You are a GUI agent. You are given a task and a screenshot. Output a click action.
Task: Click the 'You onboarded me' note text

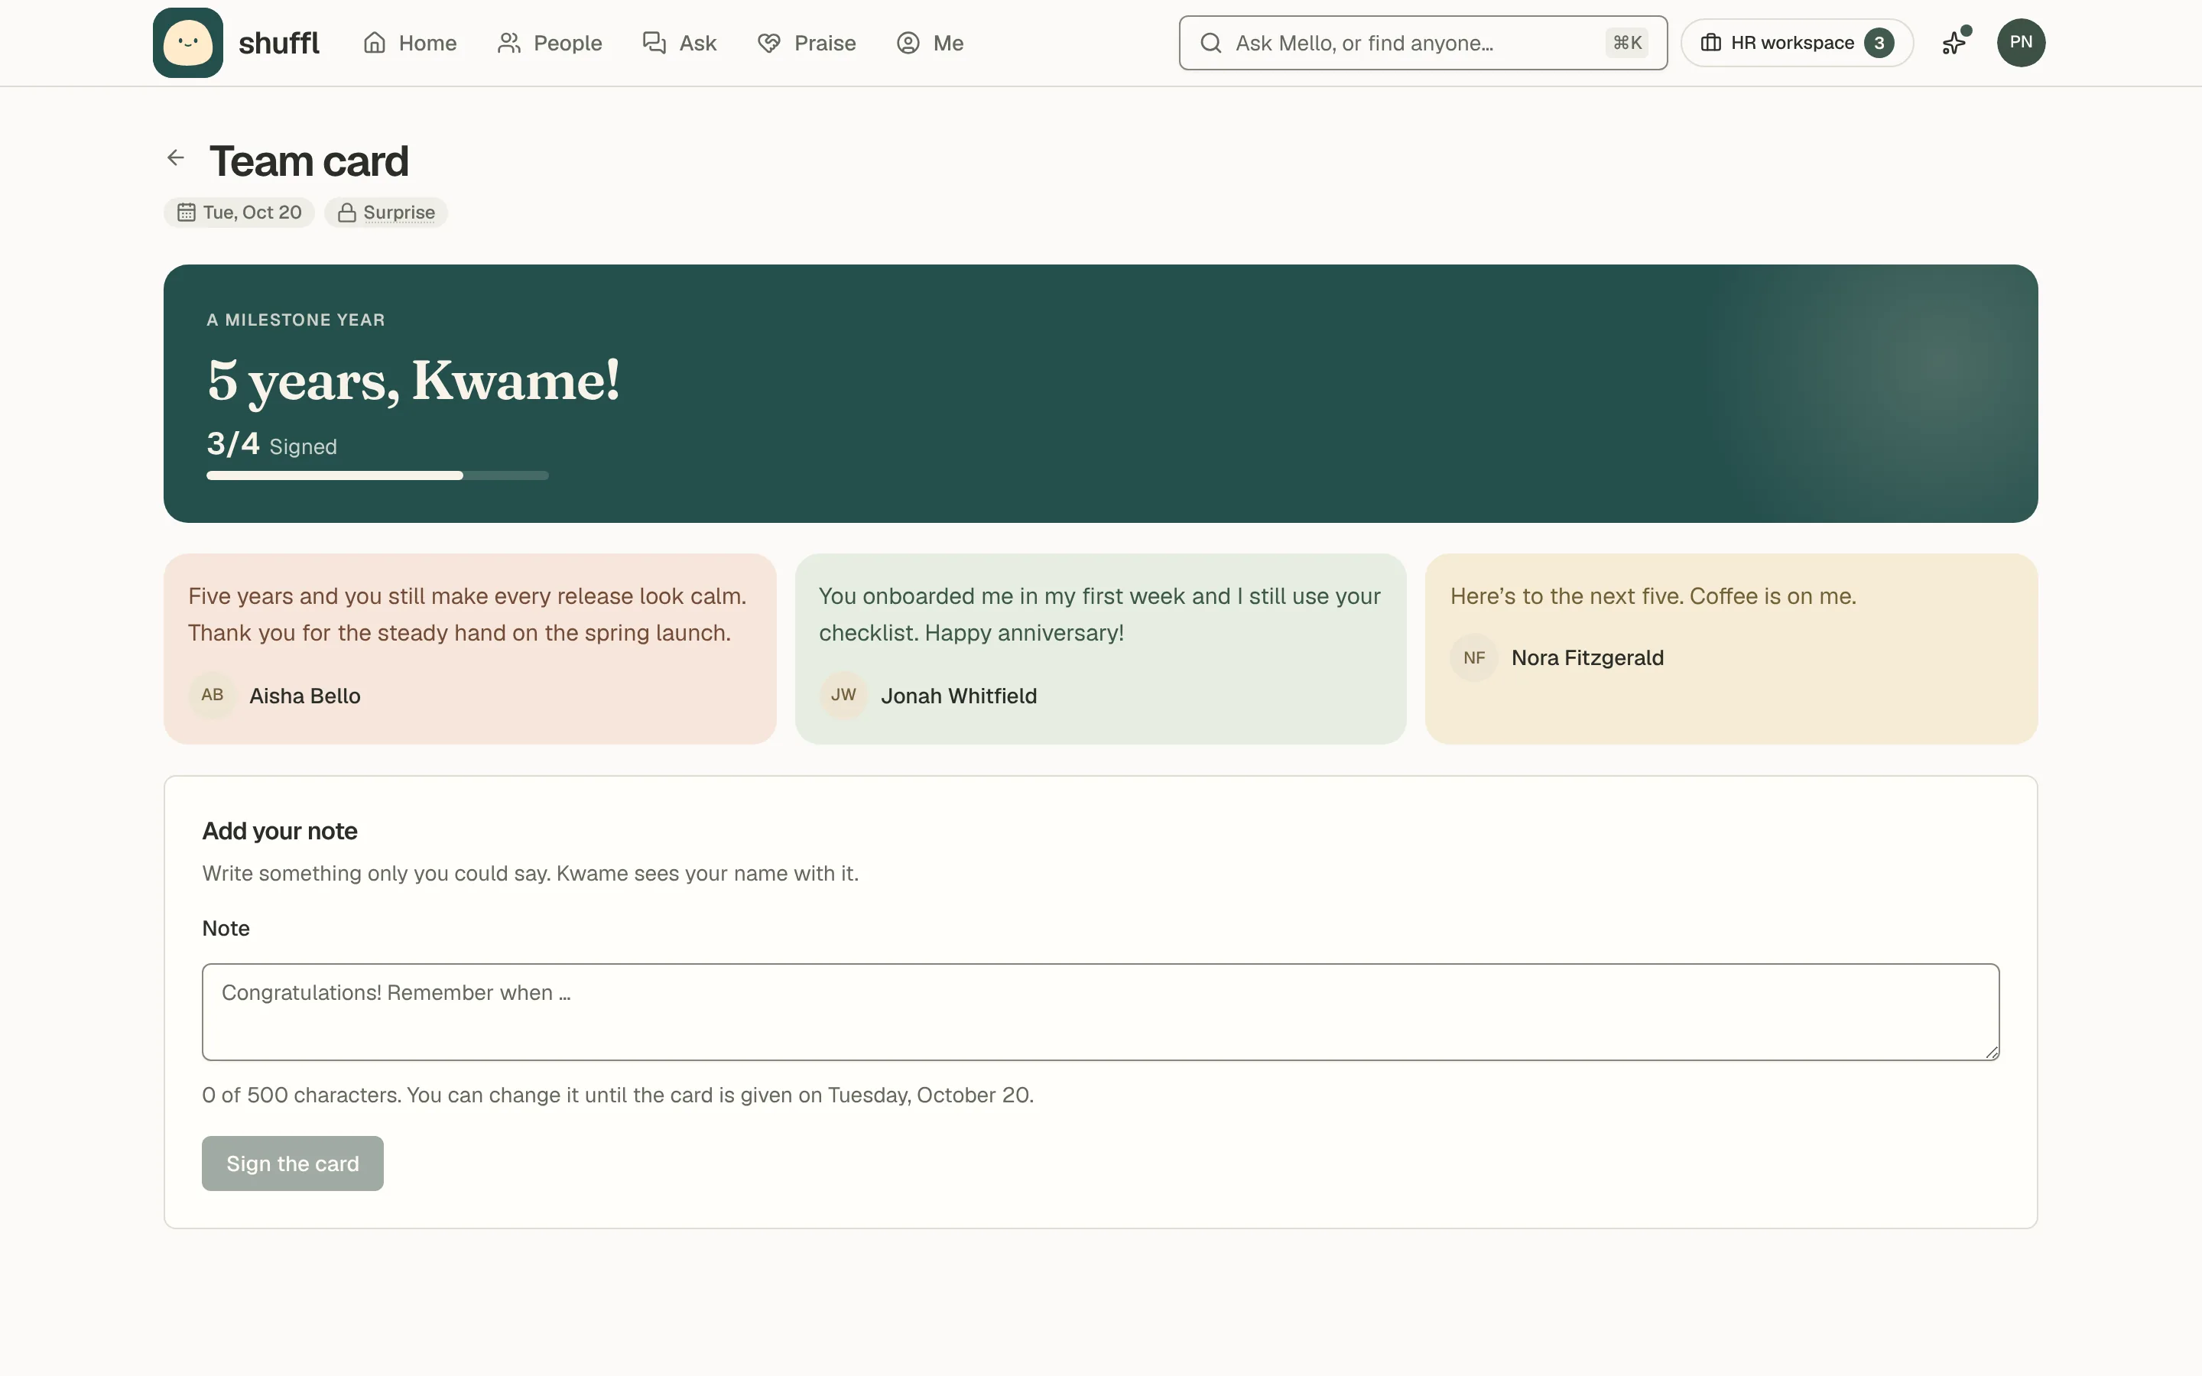coord(1099,615)
